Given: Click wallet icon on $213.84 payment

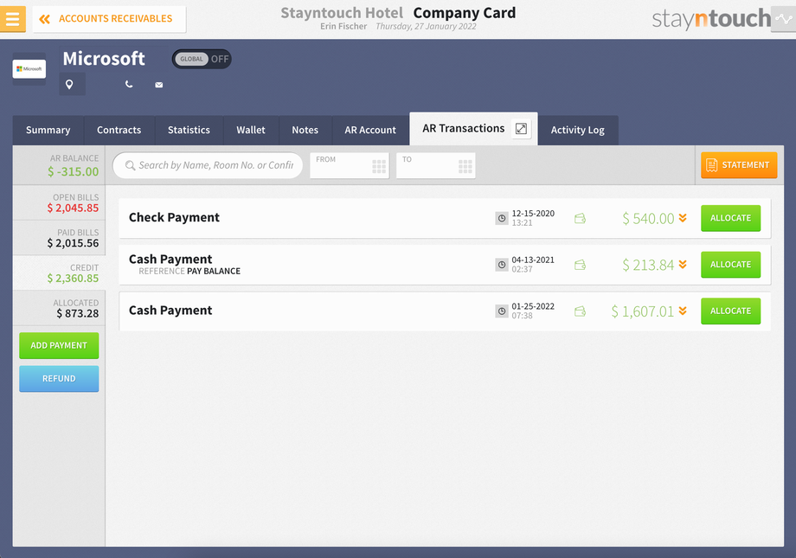Looking at the screenshot, I should 580,265.
